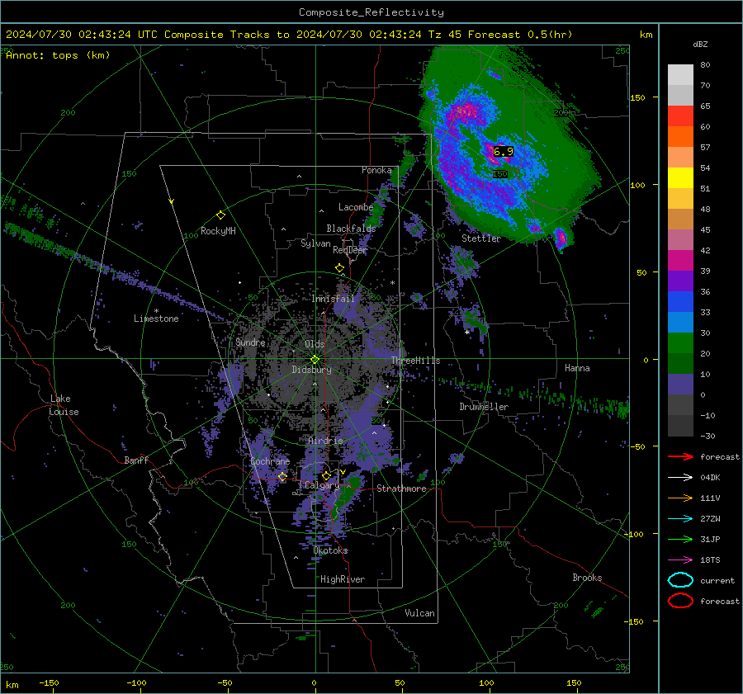Image resolution: width=743 pixels, height=694 pixels.
Task: Click the RedDeer city label
Action: click(350, 250)
